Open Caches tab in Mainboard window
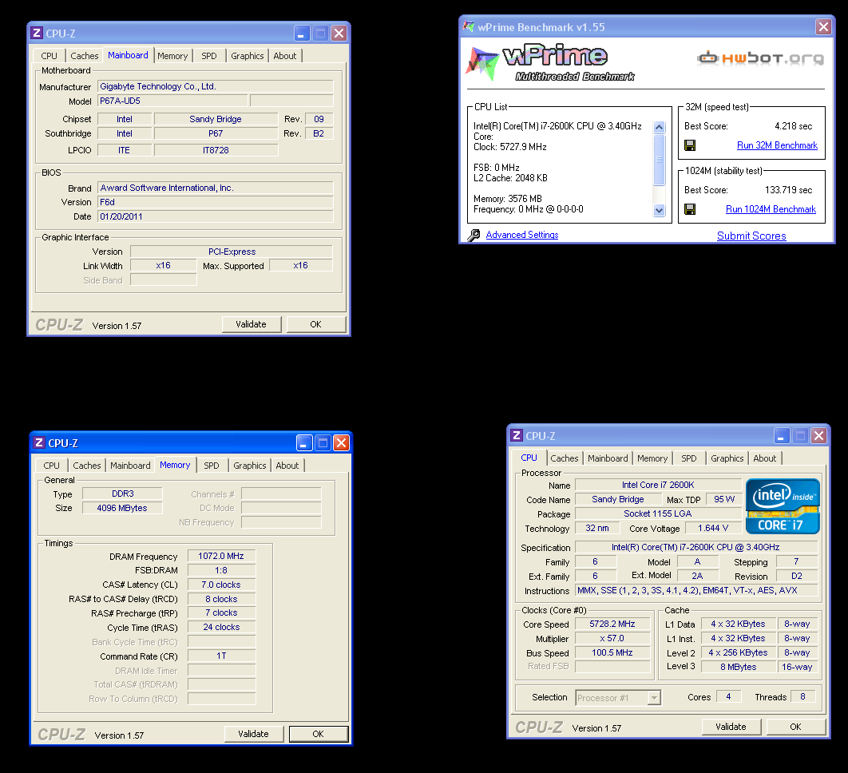The image size is (848, 773). coord(85,56)
